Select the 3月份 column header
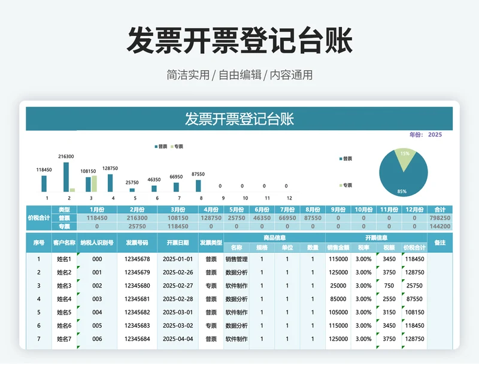This screenshot has height=369, width=479. (x=178, y=210)
